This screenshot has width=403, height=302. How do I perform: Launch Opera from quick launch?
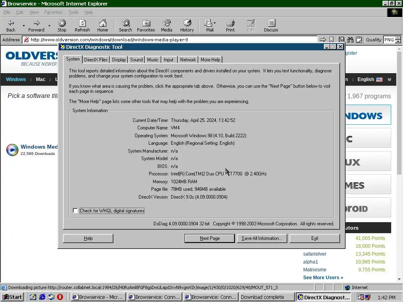(60, 297)
